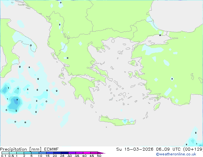Image resolution: width=203 pixels, height=157 pixels.
Task: Click the 'Su 15-03-2026' date text
Action: click(x=135, y=149)
